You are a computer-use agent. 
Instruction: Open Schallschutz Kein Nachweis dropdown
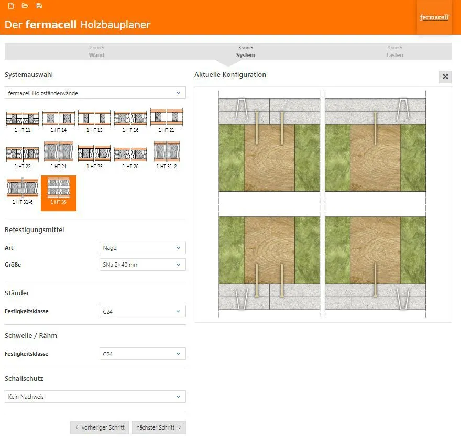[95, 397]
